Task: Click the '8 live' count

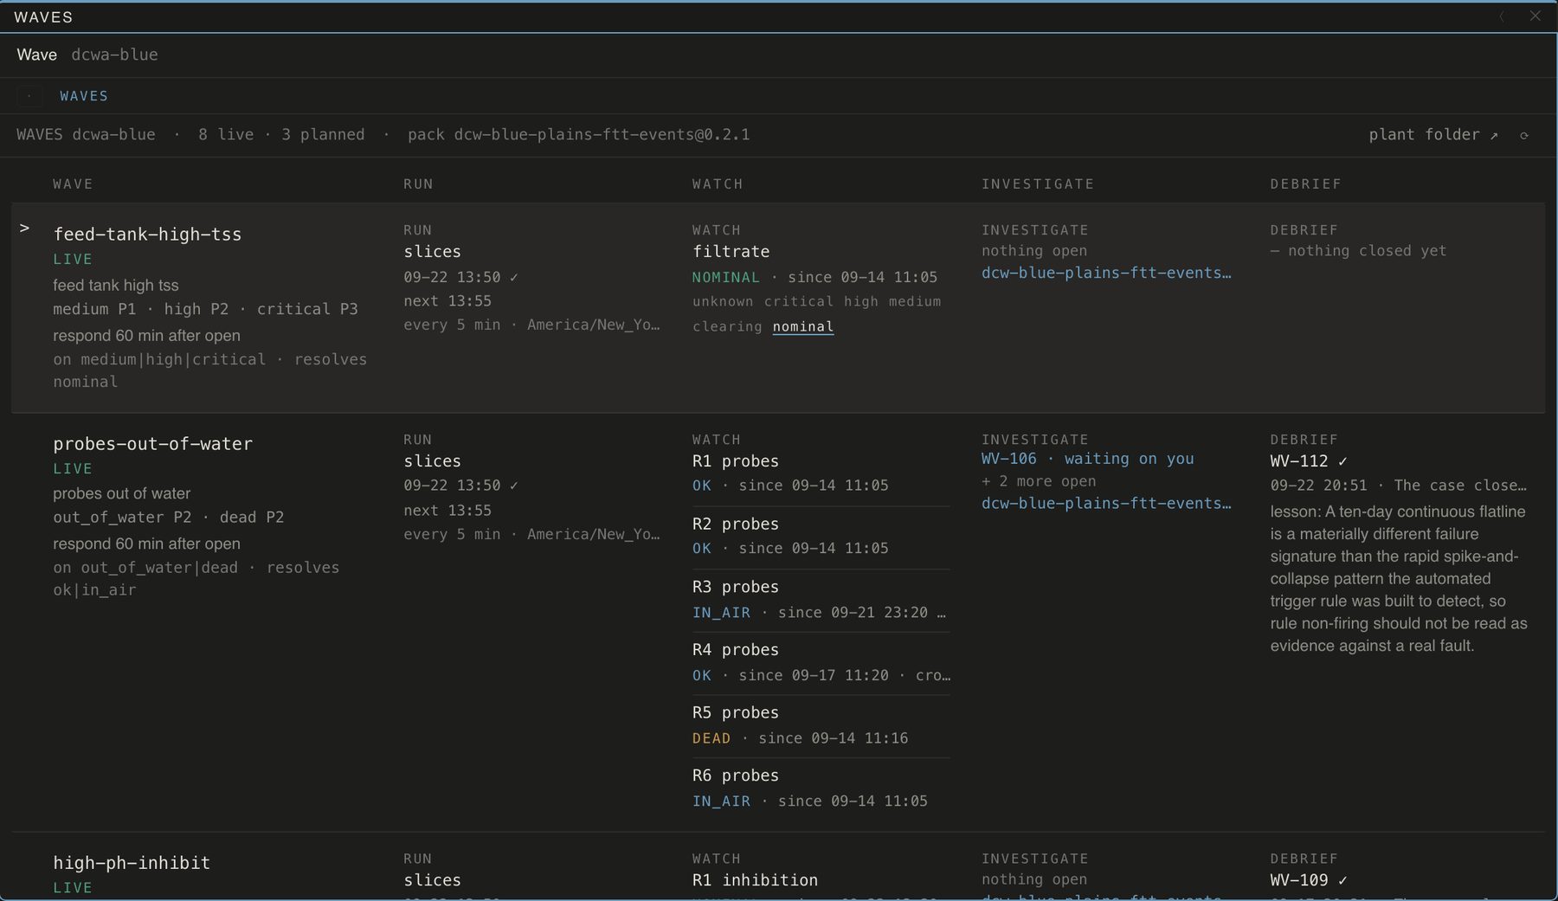Action: click(x=226, y=135)
